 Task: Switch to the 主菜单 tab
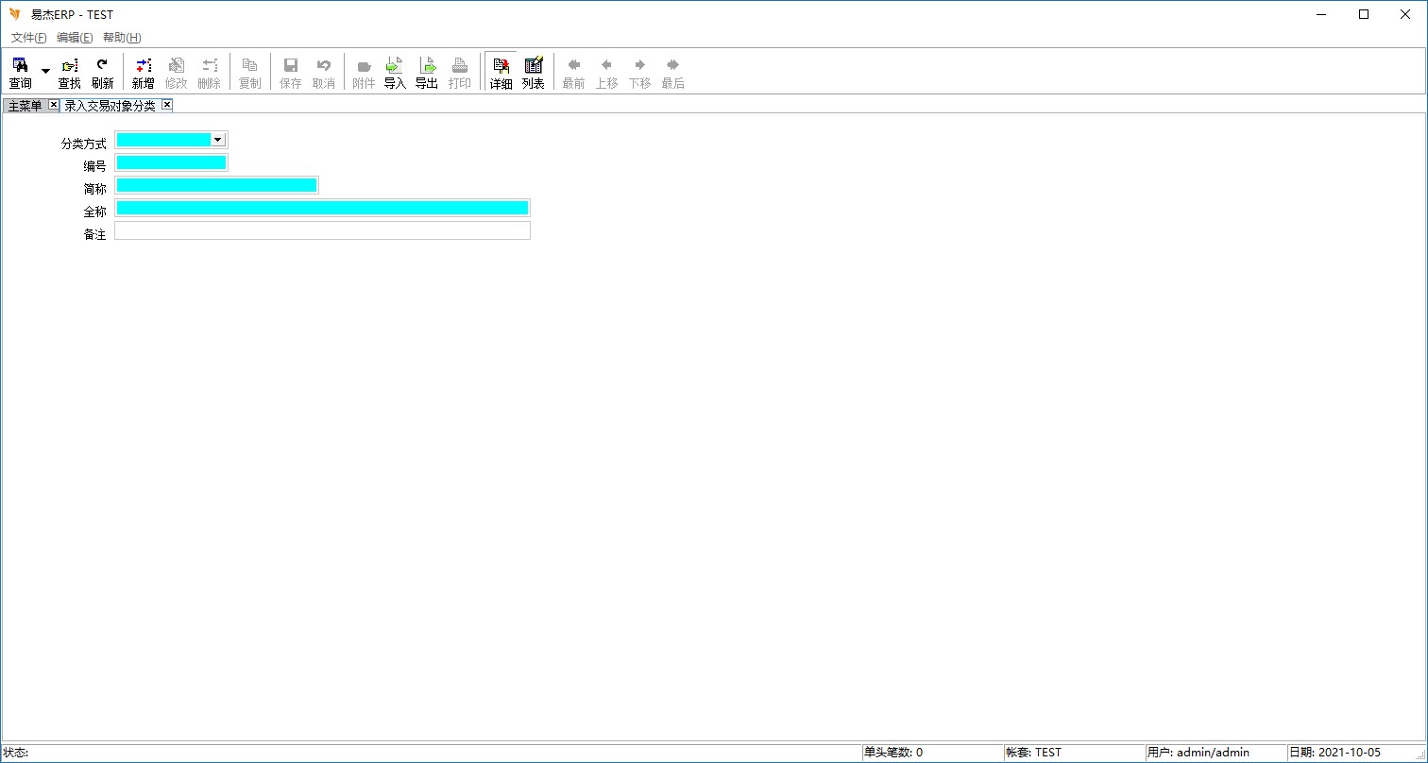(x=25, y=106)
